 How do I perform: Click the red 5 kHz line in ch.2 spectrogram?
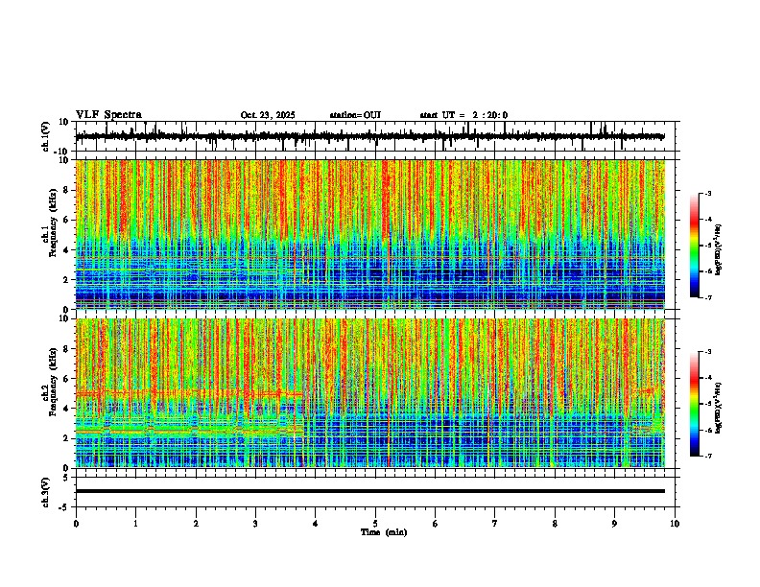[189, 393]
